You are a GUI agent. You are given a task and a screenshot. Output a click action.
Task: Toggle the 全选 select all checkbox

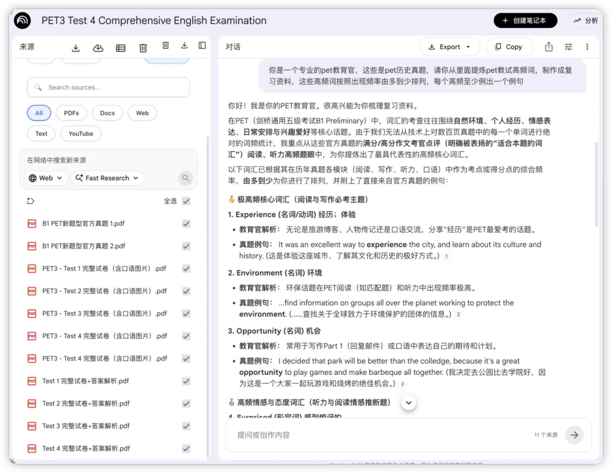(x=186, y=201)
